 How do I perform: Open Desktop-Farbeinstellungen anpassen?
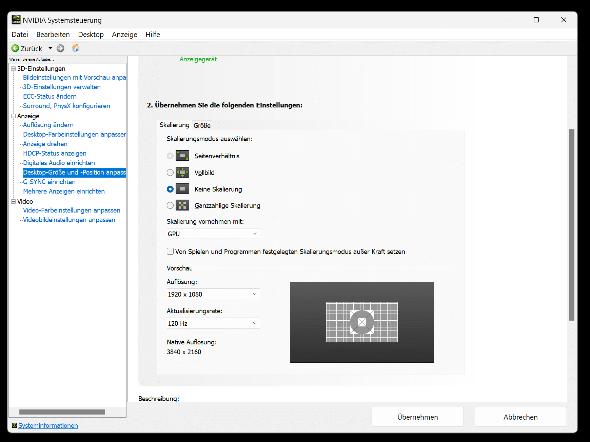click(x=75, y=134)
